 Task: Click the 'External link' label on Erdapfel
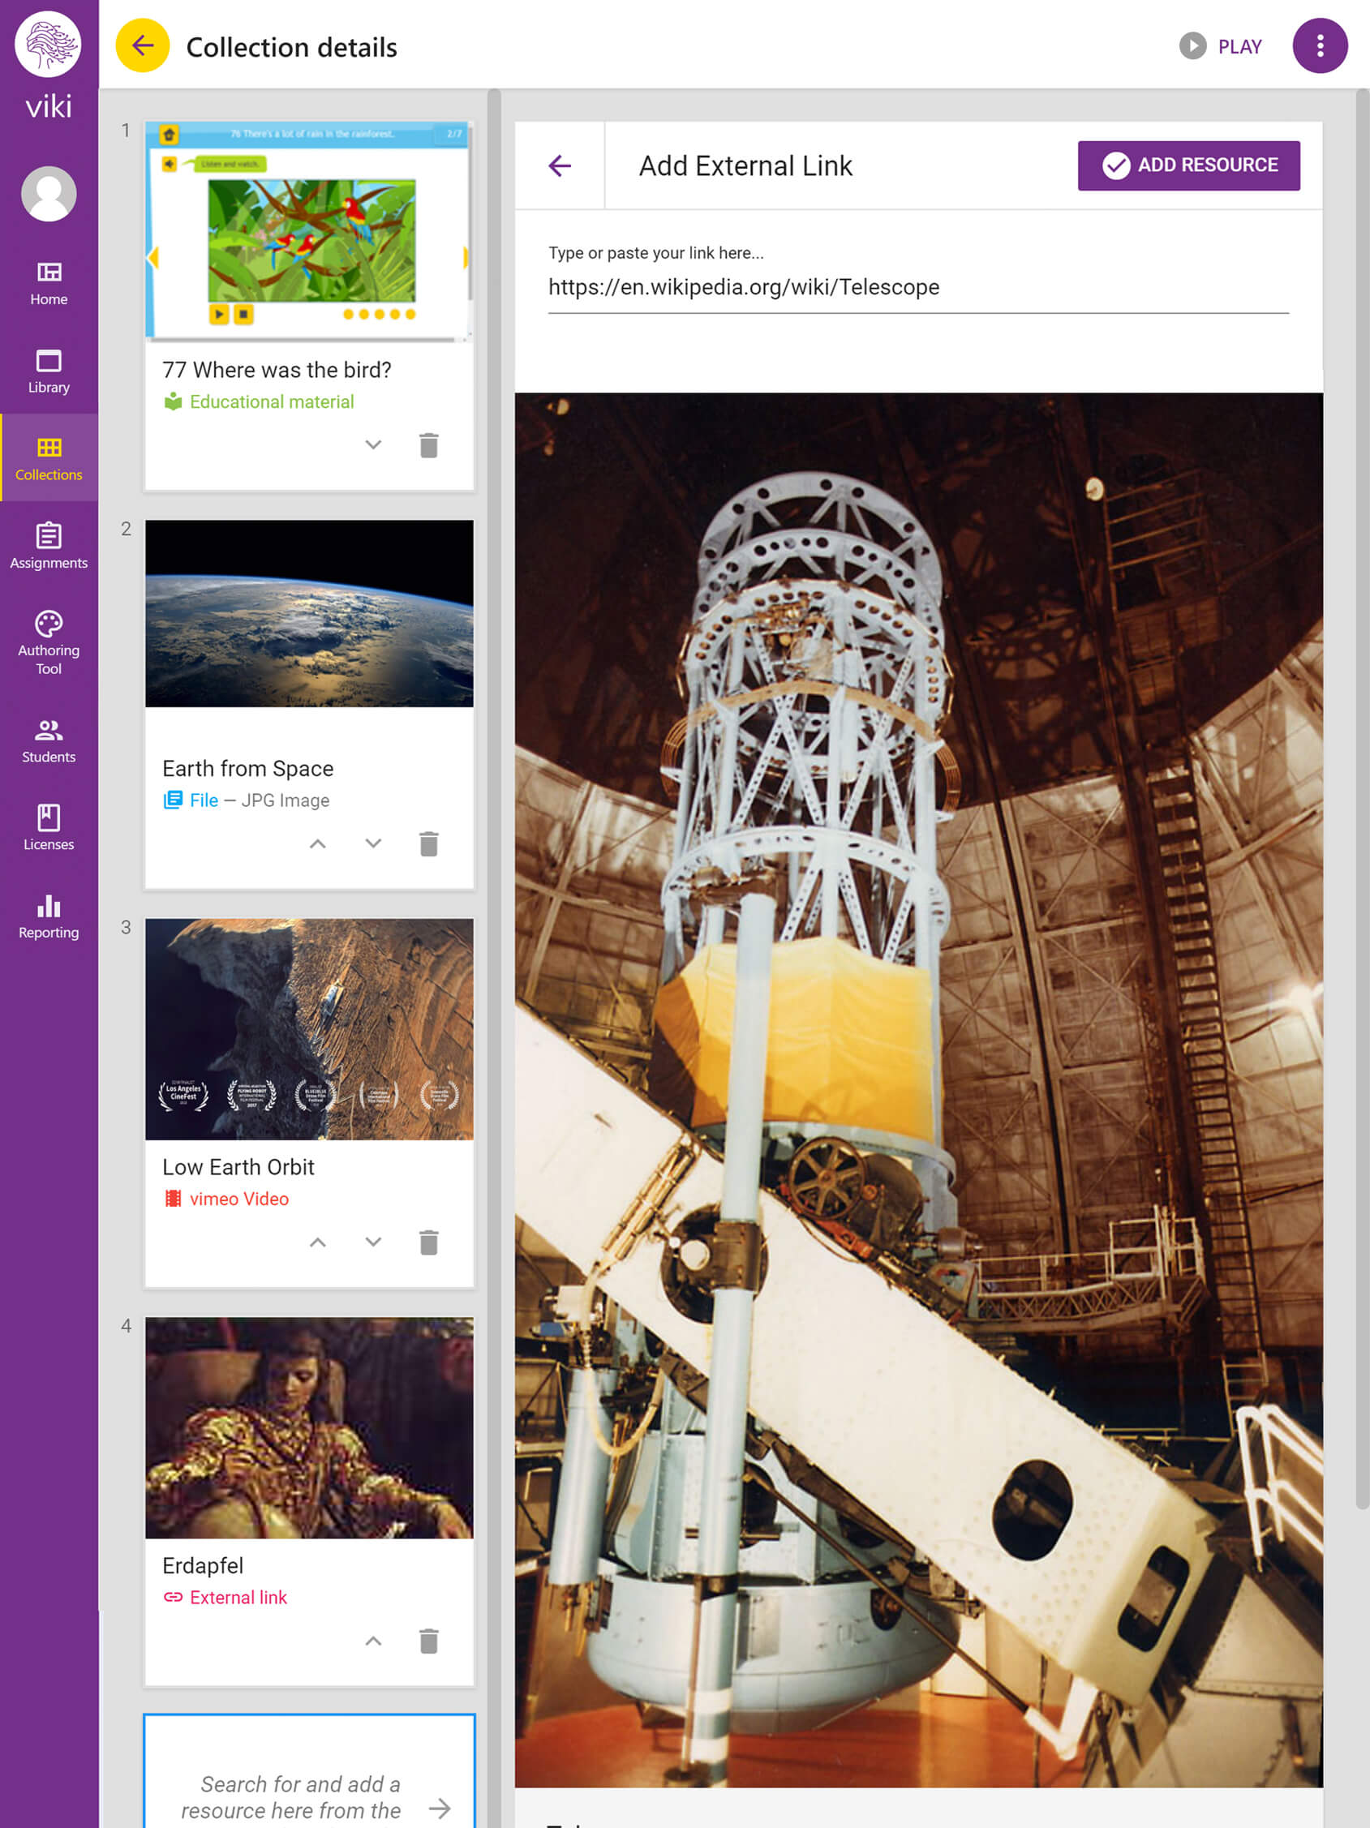pyautogui.click(x=238, y=1598)
